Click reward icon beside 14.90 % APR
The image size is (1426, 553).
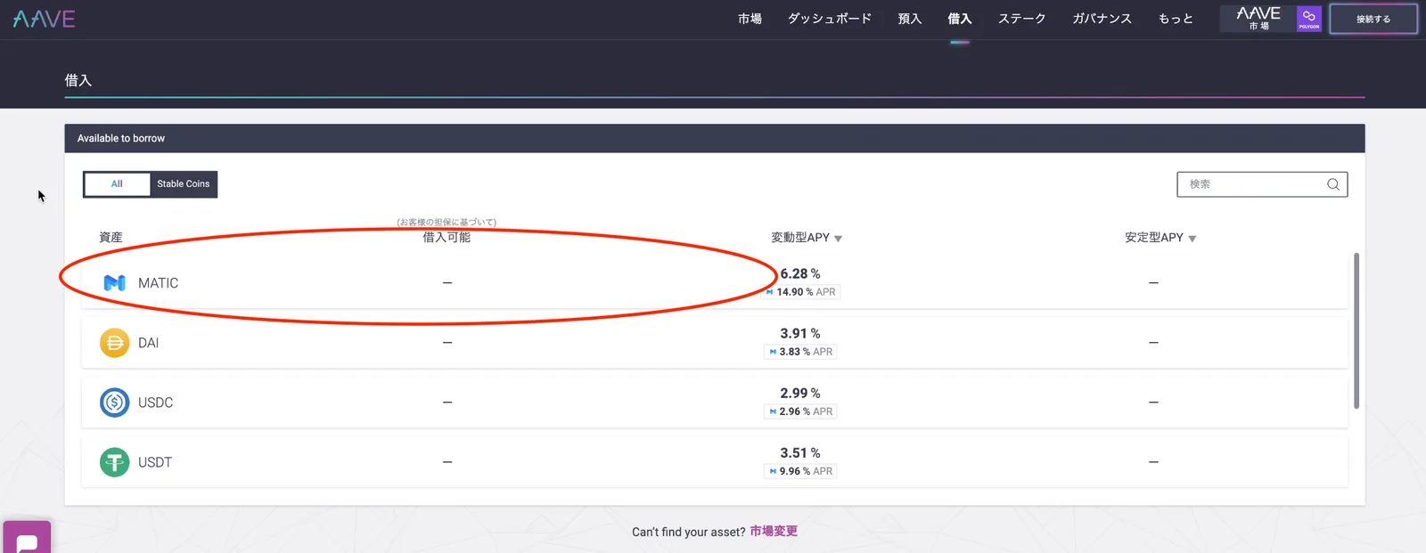click(x=770, y=292)
